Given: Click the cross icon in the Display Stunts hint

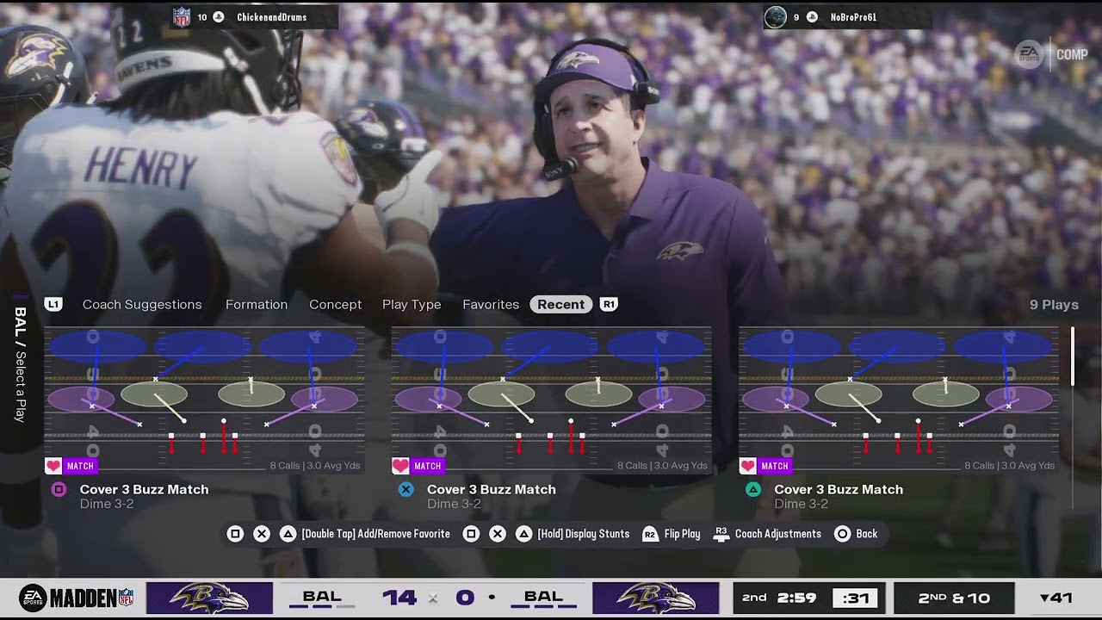Looking at the screenshot, I should 498,534.
